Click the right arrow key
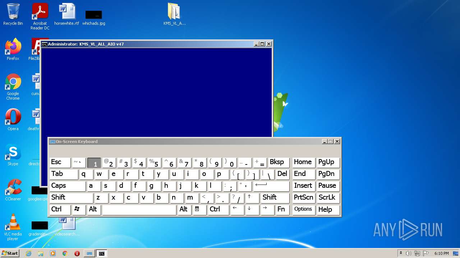The image size is (460, 258). [267, 210]
